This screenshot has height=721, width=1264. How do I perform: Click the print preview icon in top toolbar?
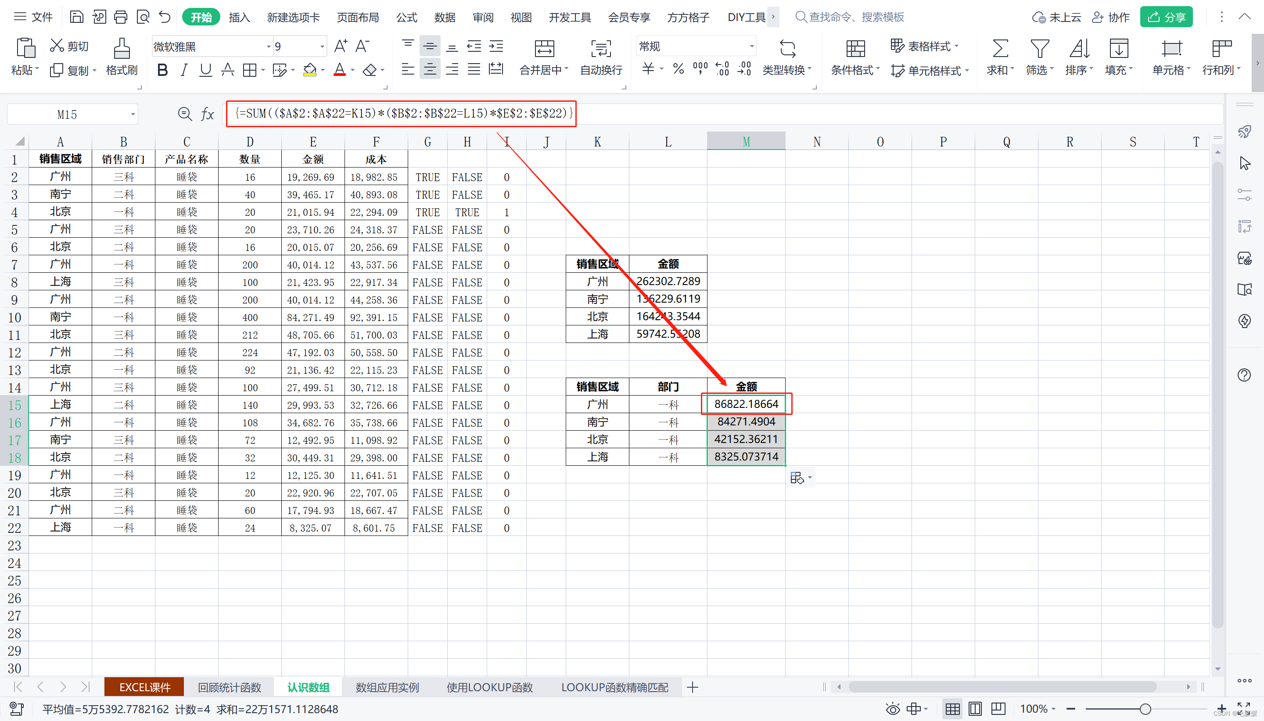[x=143, y=18]
